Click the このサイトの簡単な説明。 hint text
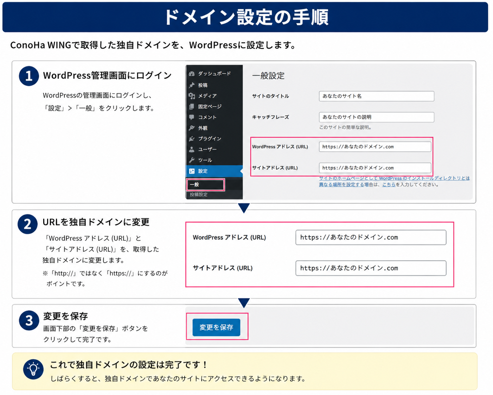The height and width of the screenshot is (395, 493). click(345, 127)
